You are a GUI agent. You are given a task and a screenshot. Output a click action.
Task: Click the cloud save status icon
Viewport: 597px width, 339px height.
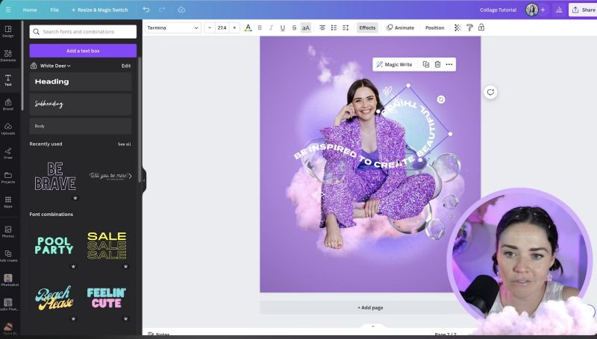pos(181,10)
